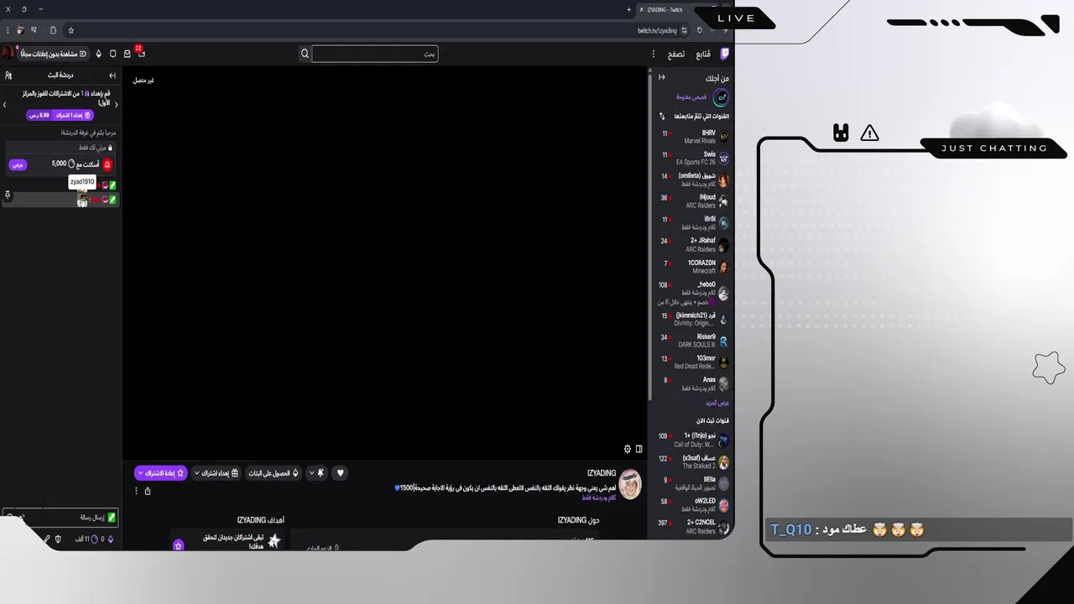Screen dimensions: 1074x604
Task: Open IIHRV channel playing Marvel Rivals
Action: coord(693,137)
